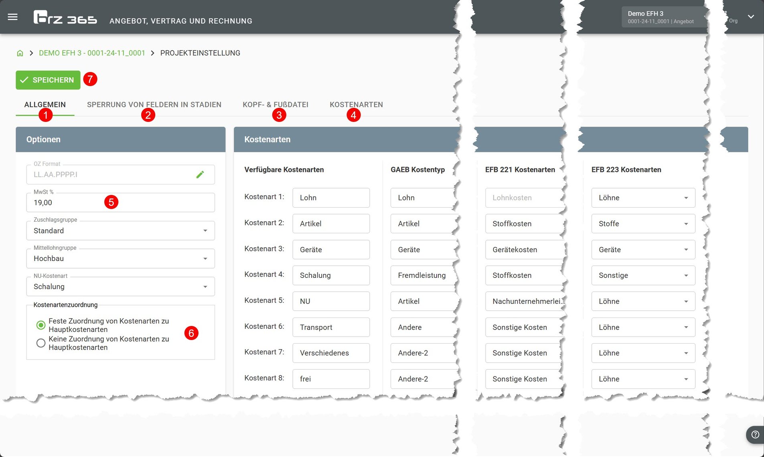Switch to Kopf- & Fußdatei tab

point(275,105)
